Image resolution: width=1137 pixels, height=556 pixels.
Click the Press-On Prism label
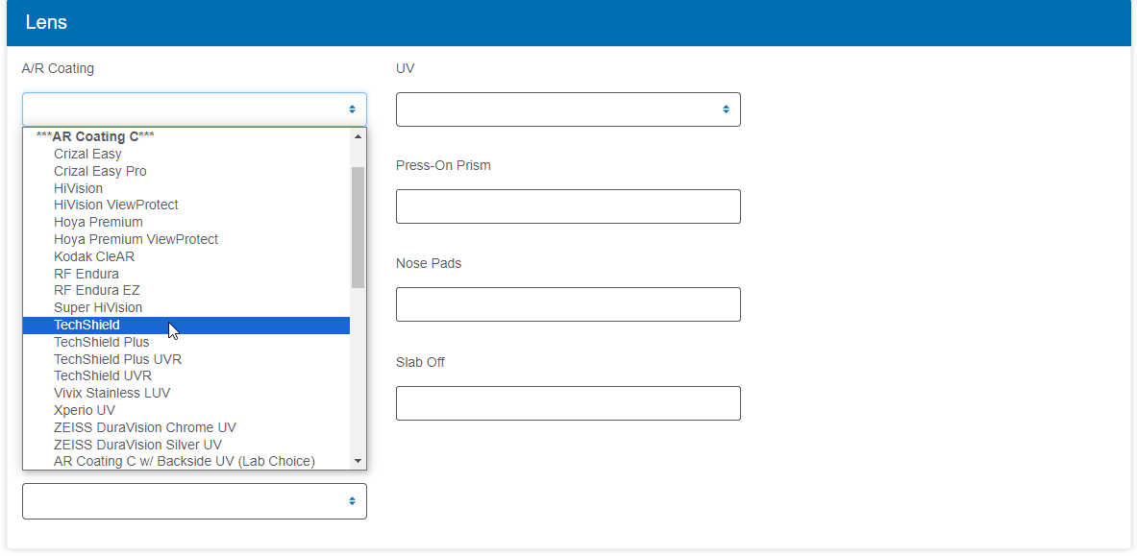(443, 165)
